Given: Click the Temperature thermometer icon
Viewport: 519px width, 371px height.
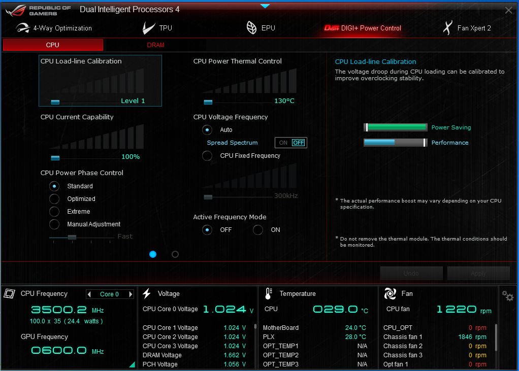Looking at the screenshot, I should click(269, 293).
